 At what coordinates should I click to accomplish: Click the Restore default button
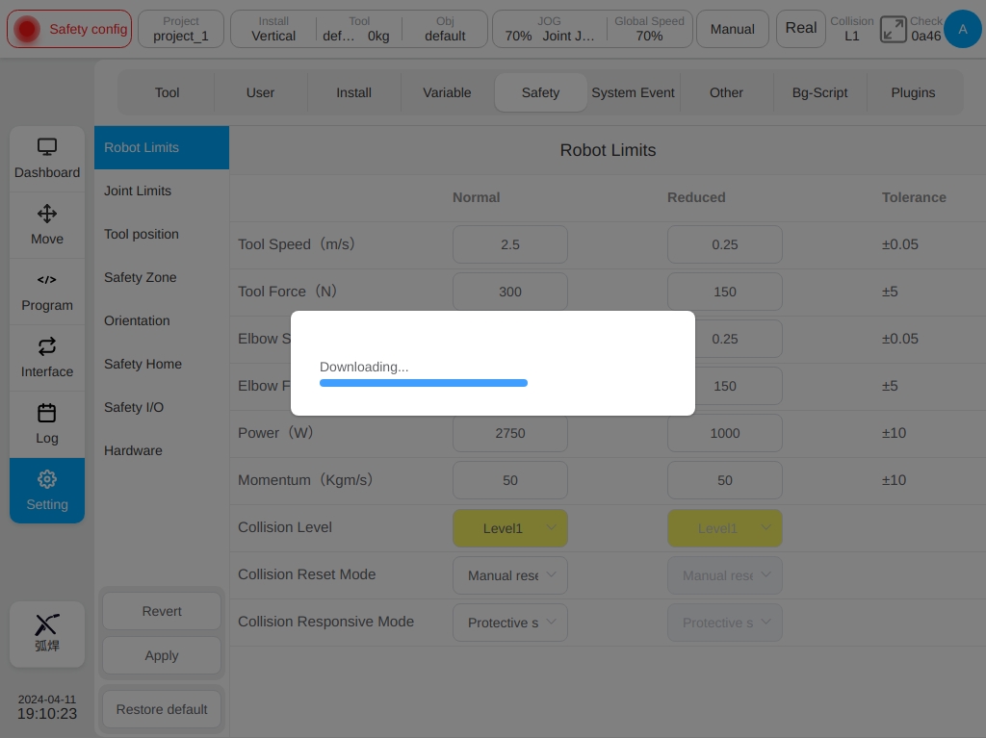point(162,709)
